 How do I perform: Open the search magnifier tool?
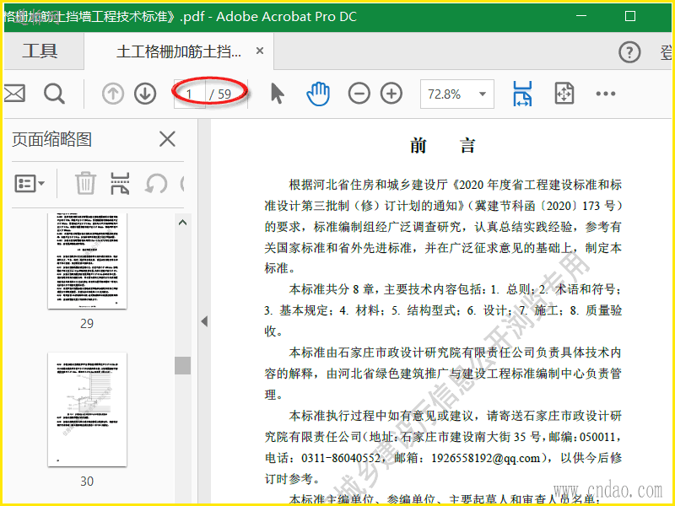pos(54,94)
